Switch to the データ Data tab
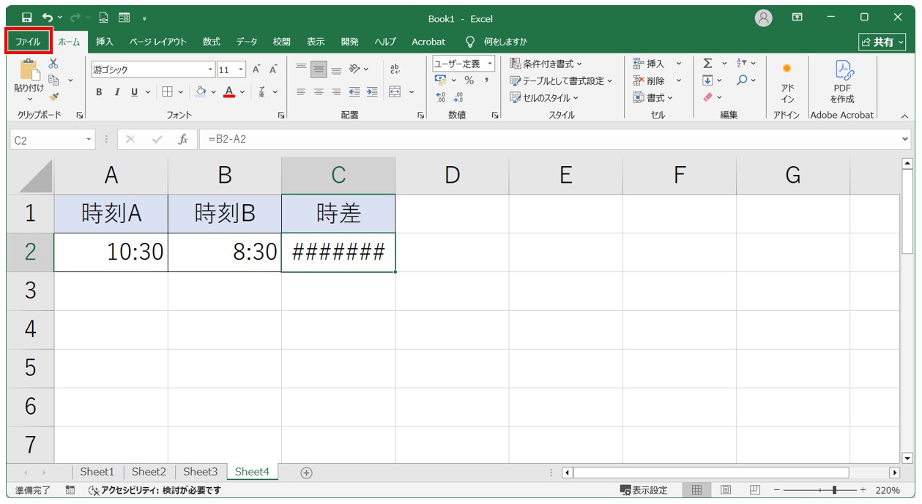The height and width of the screenshot is (504, 922). pos(247,42)
